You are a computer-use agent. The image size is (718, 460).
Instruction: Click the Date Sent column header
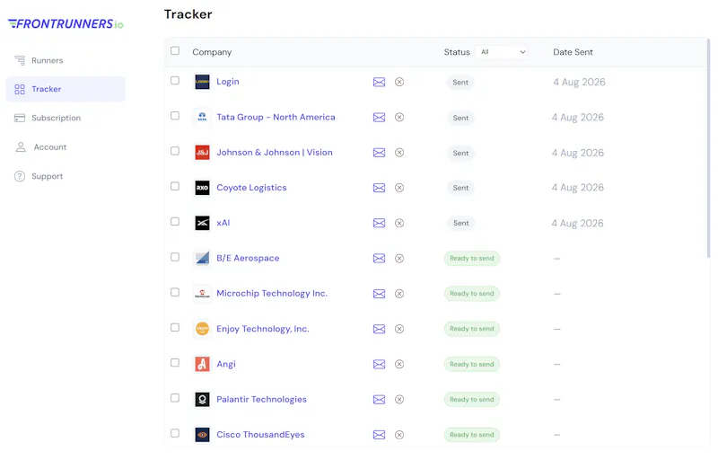(x=573, y=52)
